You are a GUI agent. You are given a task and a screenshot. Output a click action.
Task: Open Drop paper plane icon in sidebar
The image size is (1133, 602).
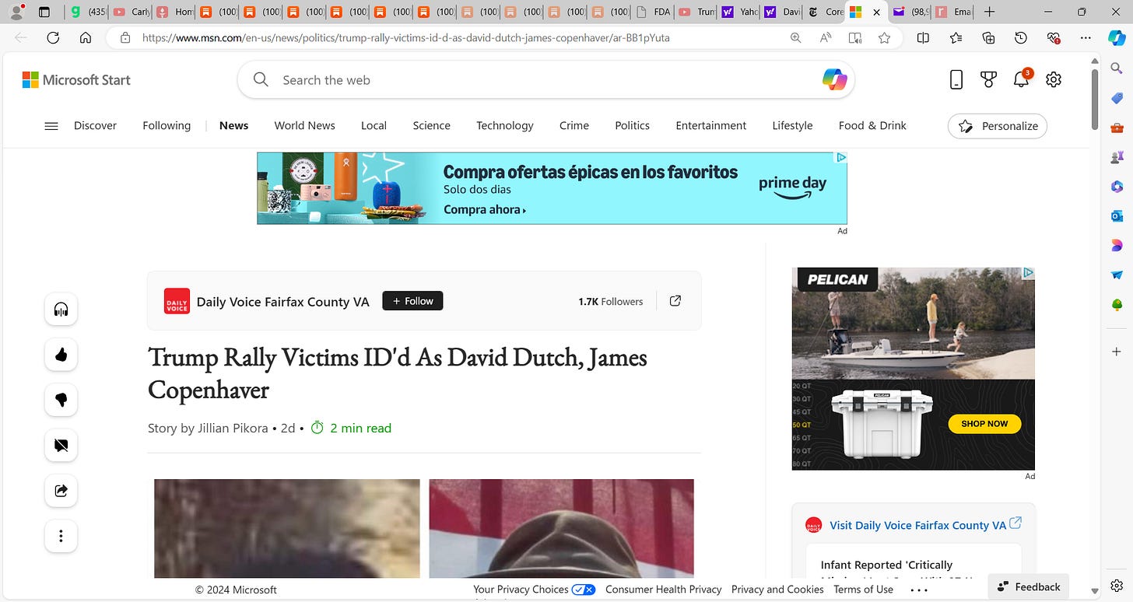[1117, 275]
